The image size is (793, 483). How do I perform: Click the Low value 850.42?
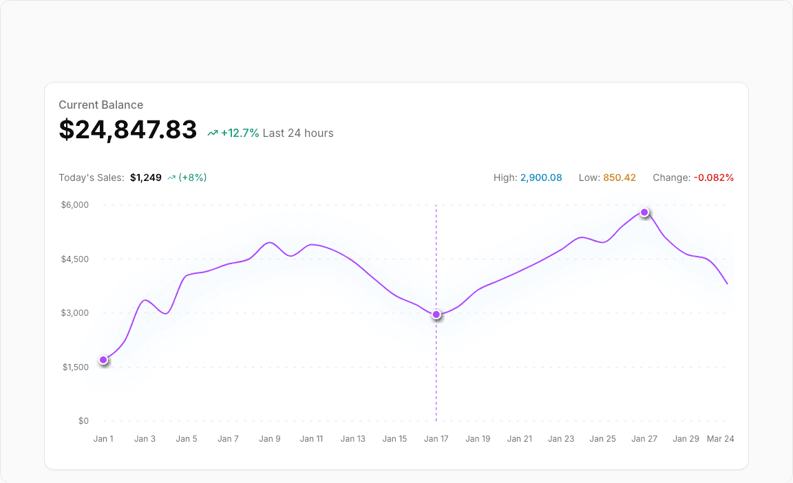tap(620, 178)
